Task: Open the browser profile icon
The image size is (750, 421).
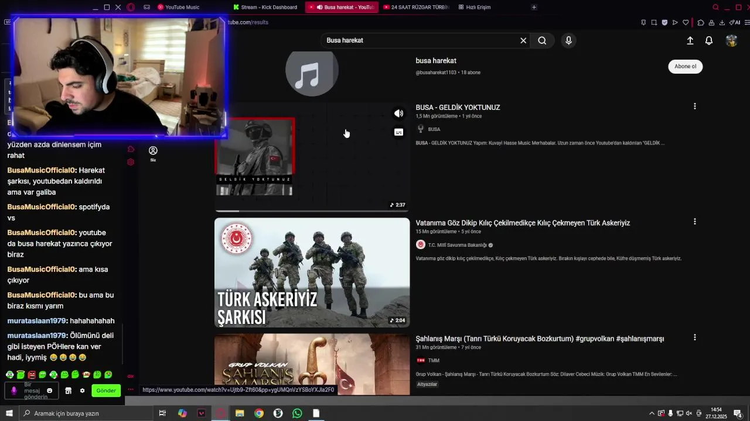Action: (x=711, y=23)
